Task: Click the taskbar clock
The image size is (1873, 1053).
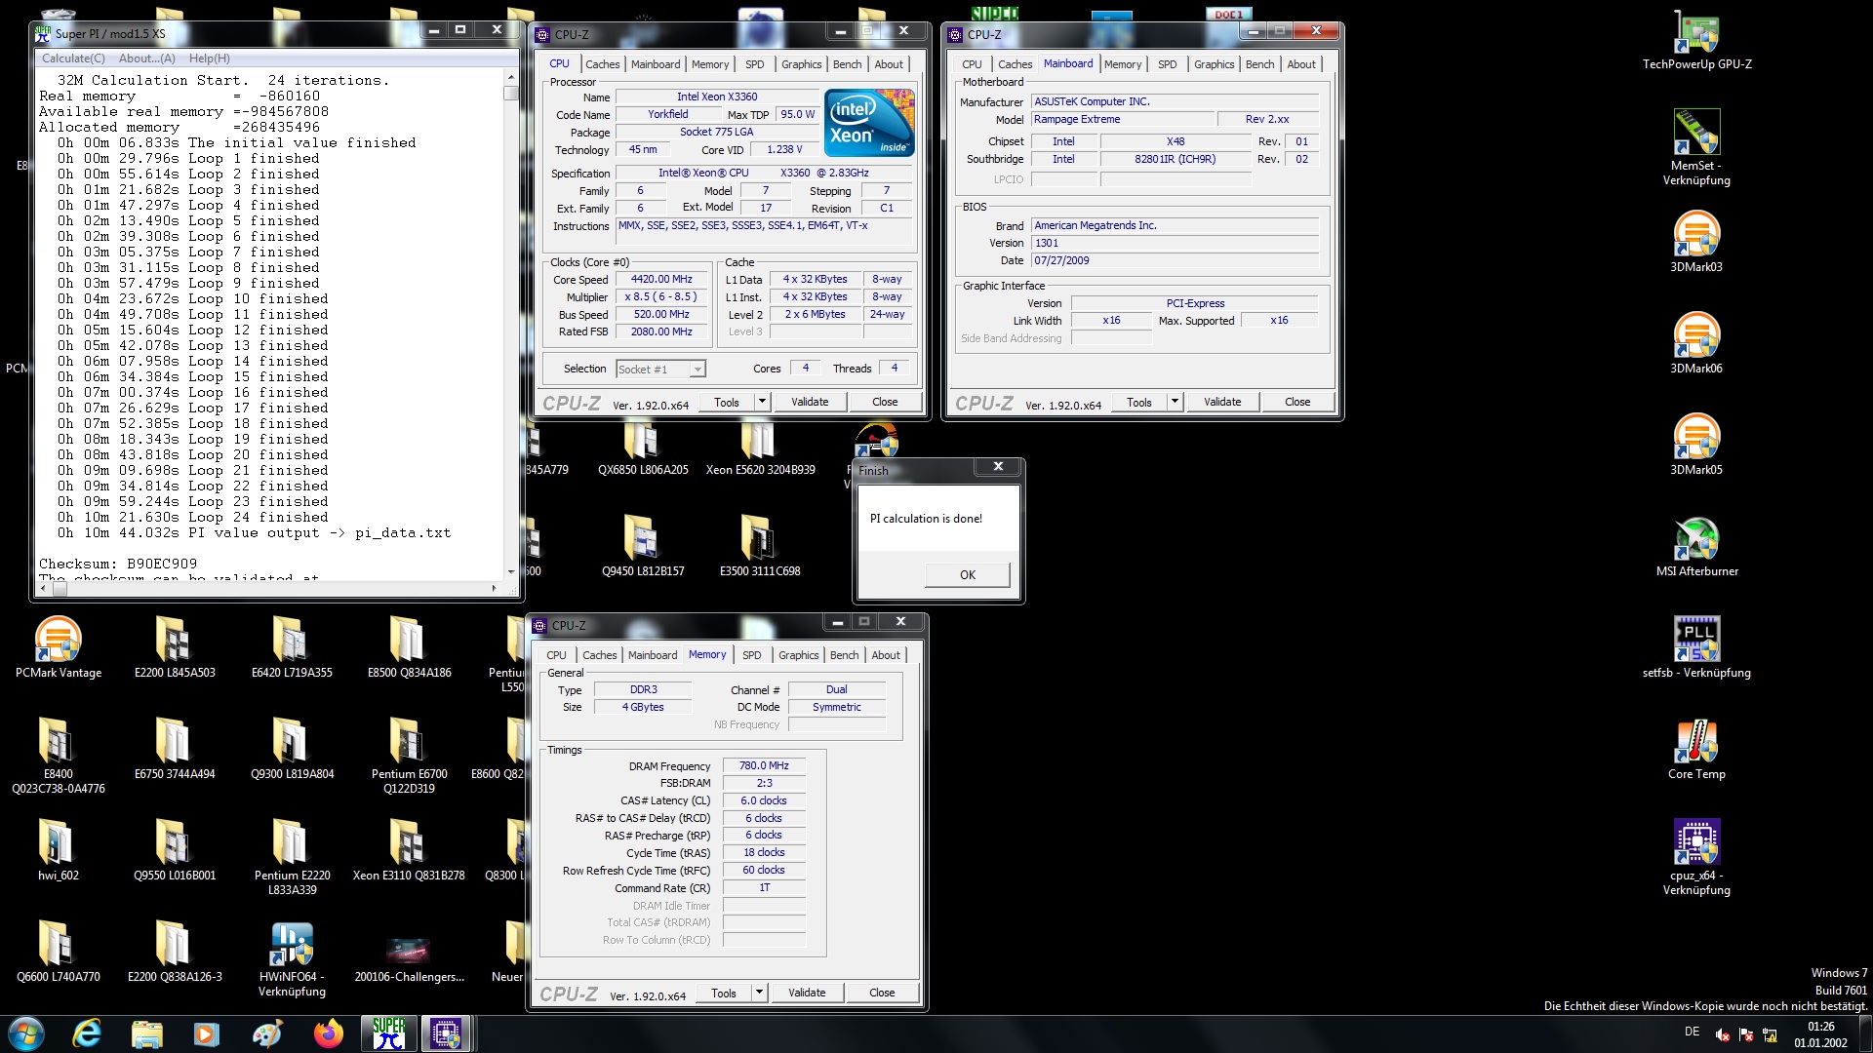Action: pos(1820,1034)
